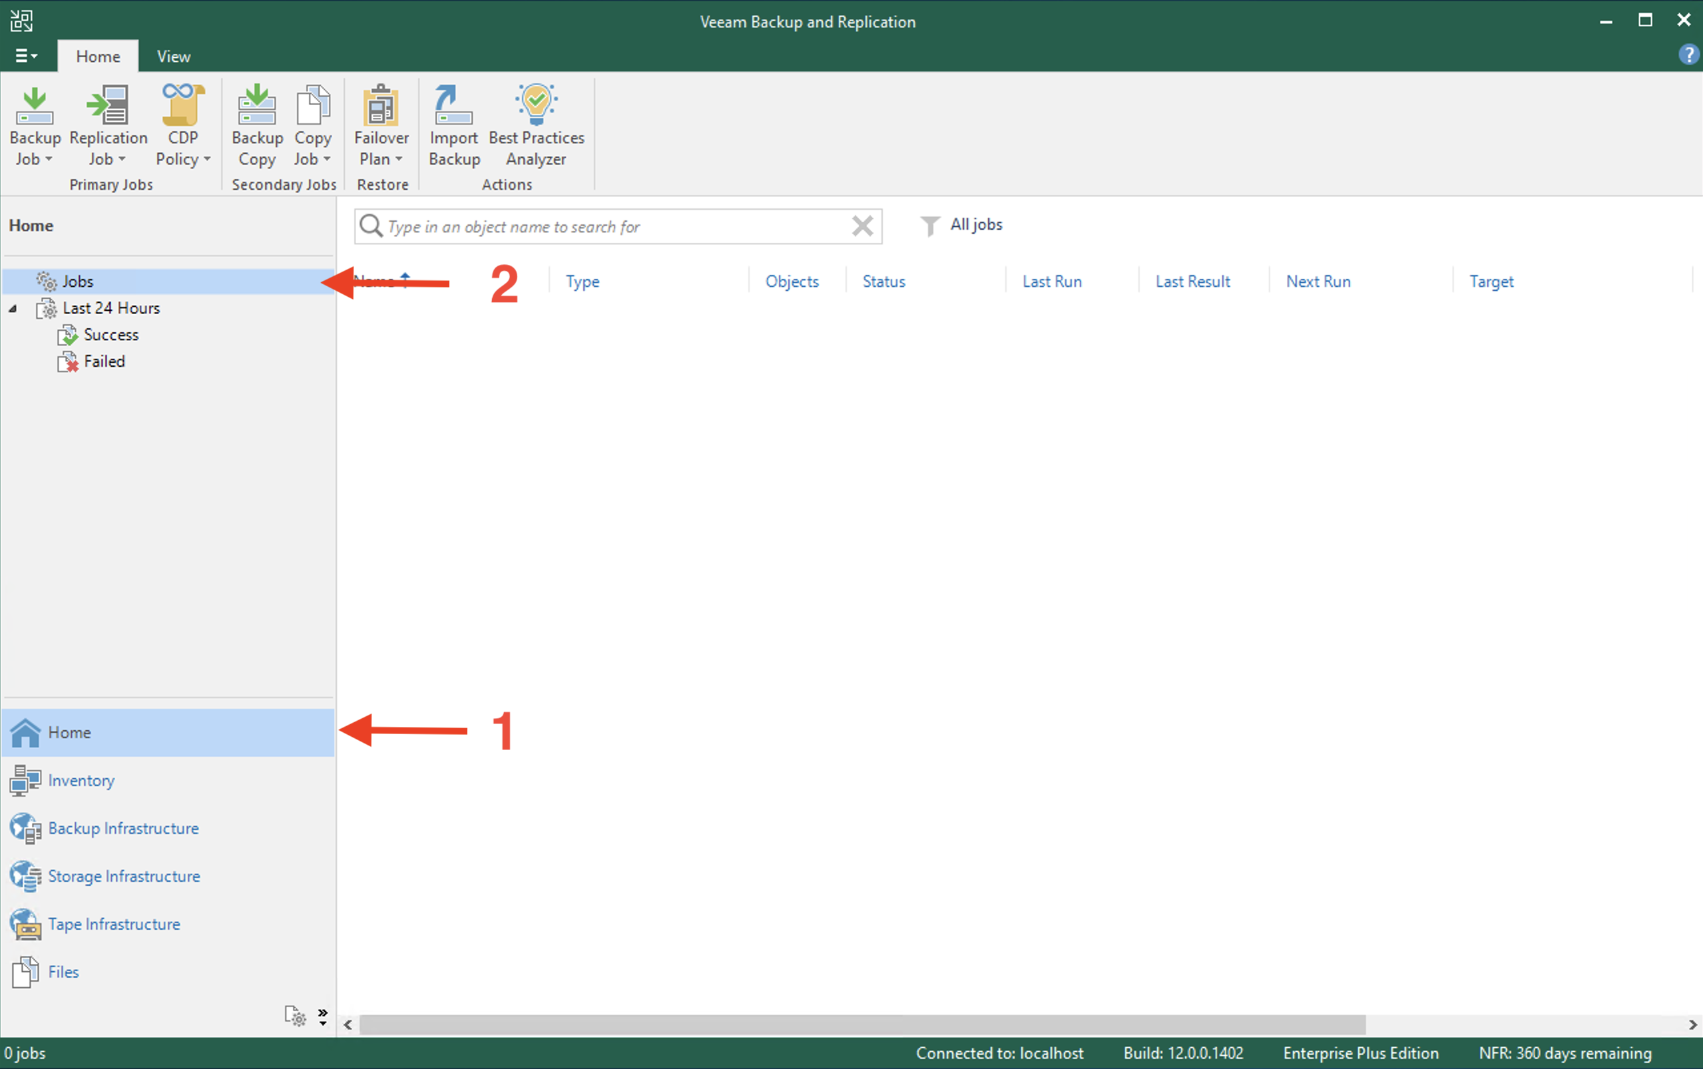The height and width of the screenshot is (1069, 1703).
Task: Click the Copy Job ribbon icon
Action: (x=312, y=105)
